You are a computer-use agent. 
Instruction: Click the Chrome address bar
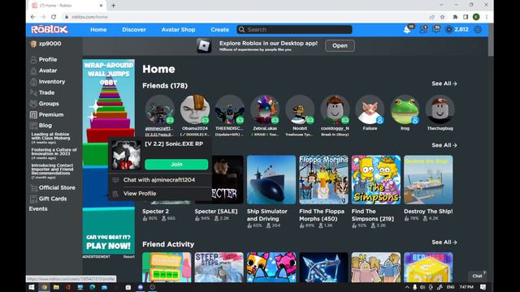(x=245, y=17)
